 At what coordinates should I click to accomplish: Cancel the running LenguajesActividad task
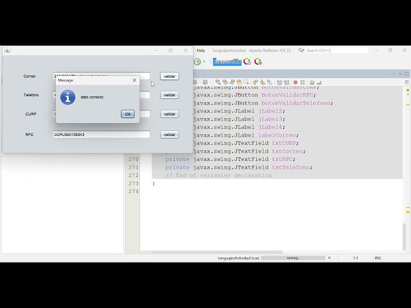[x=329, y=258]
